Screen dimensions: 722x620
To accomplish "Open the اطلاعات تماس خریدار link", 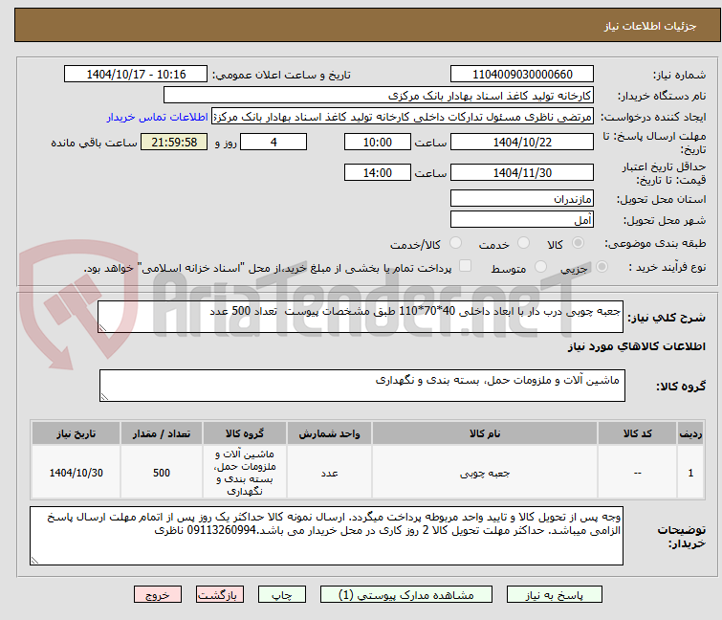I will [x=158, y=117].
